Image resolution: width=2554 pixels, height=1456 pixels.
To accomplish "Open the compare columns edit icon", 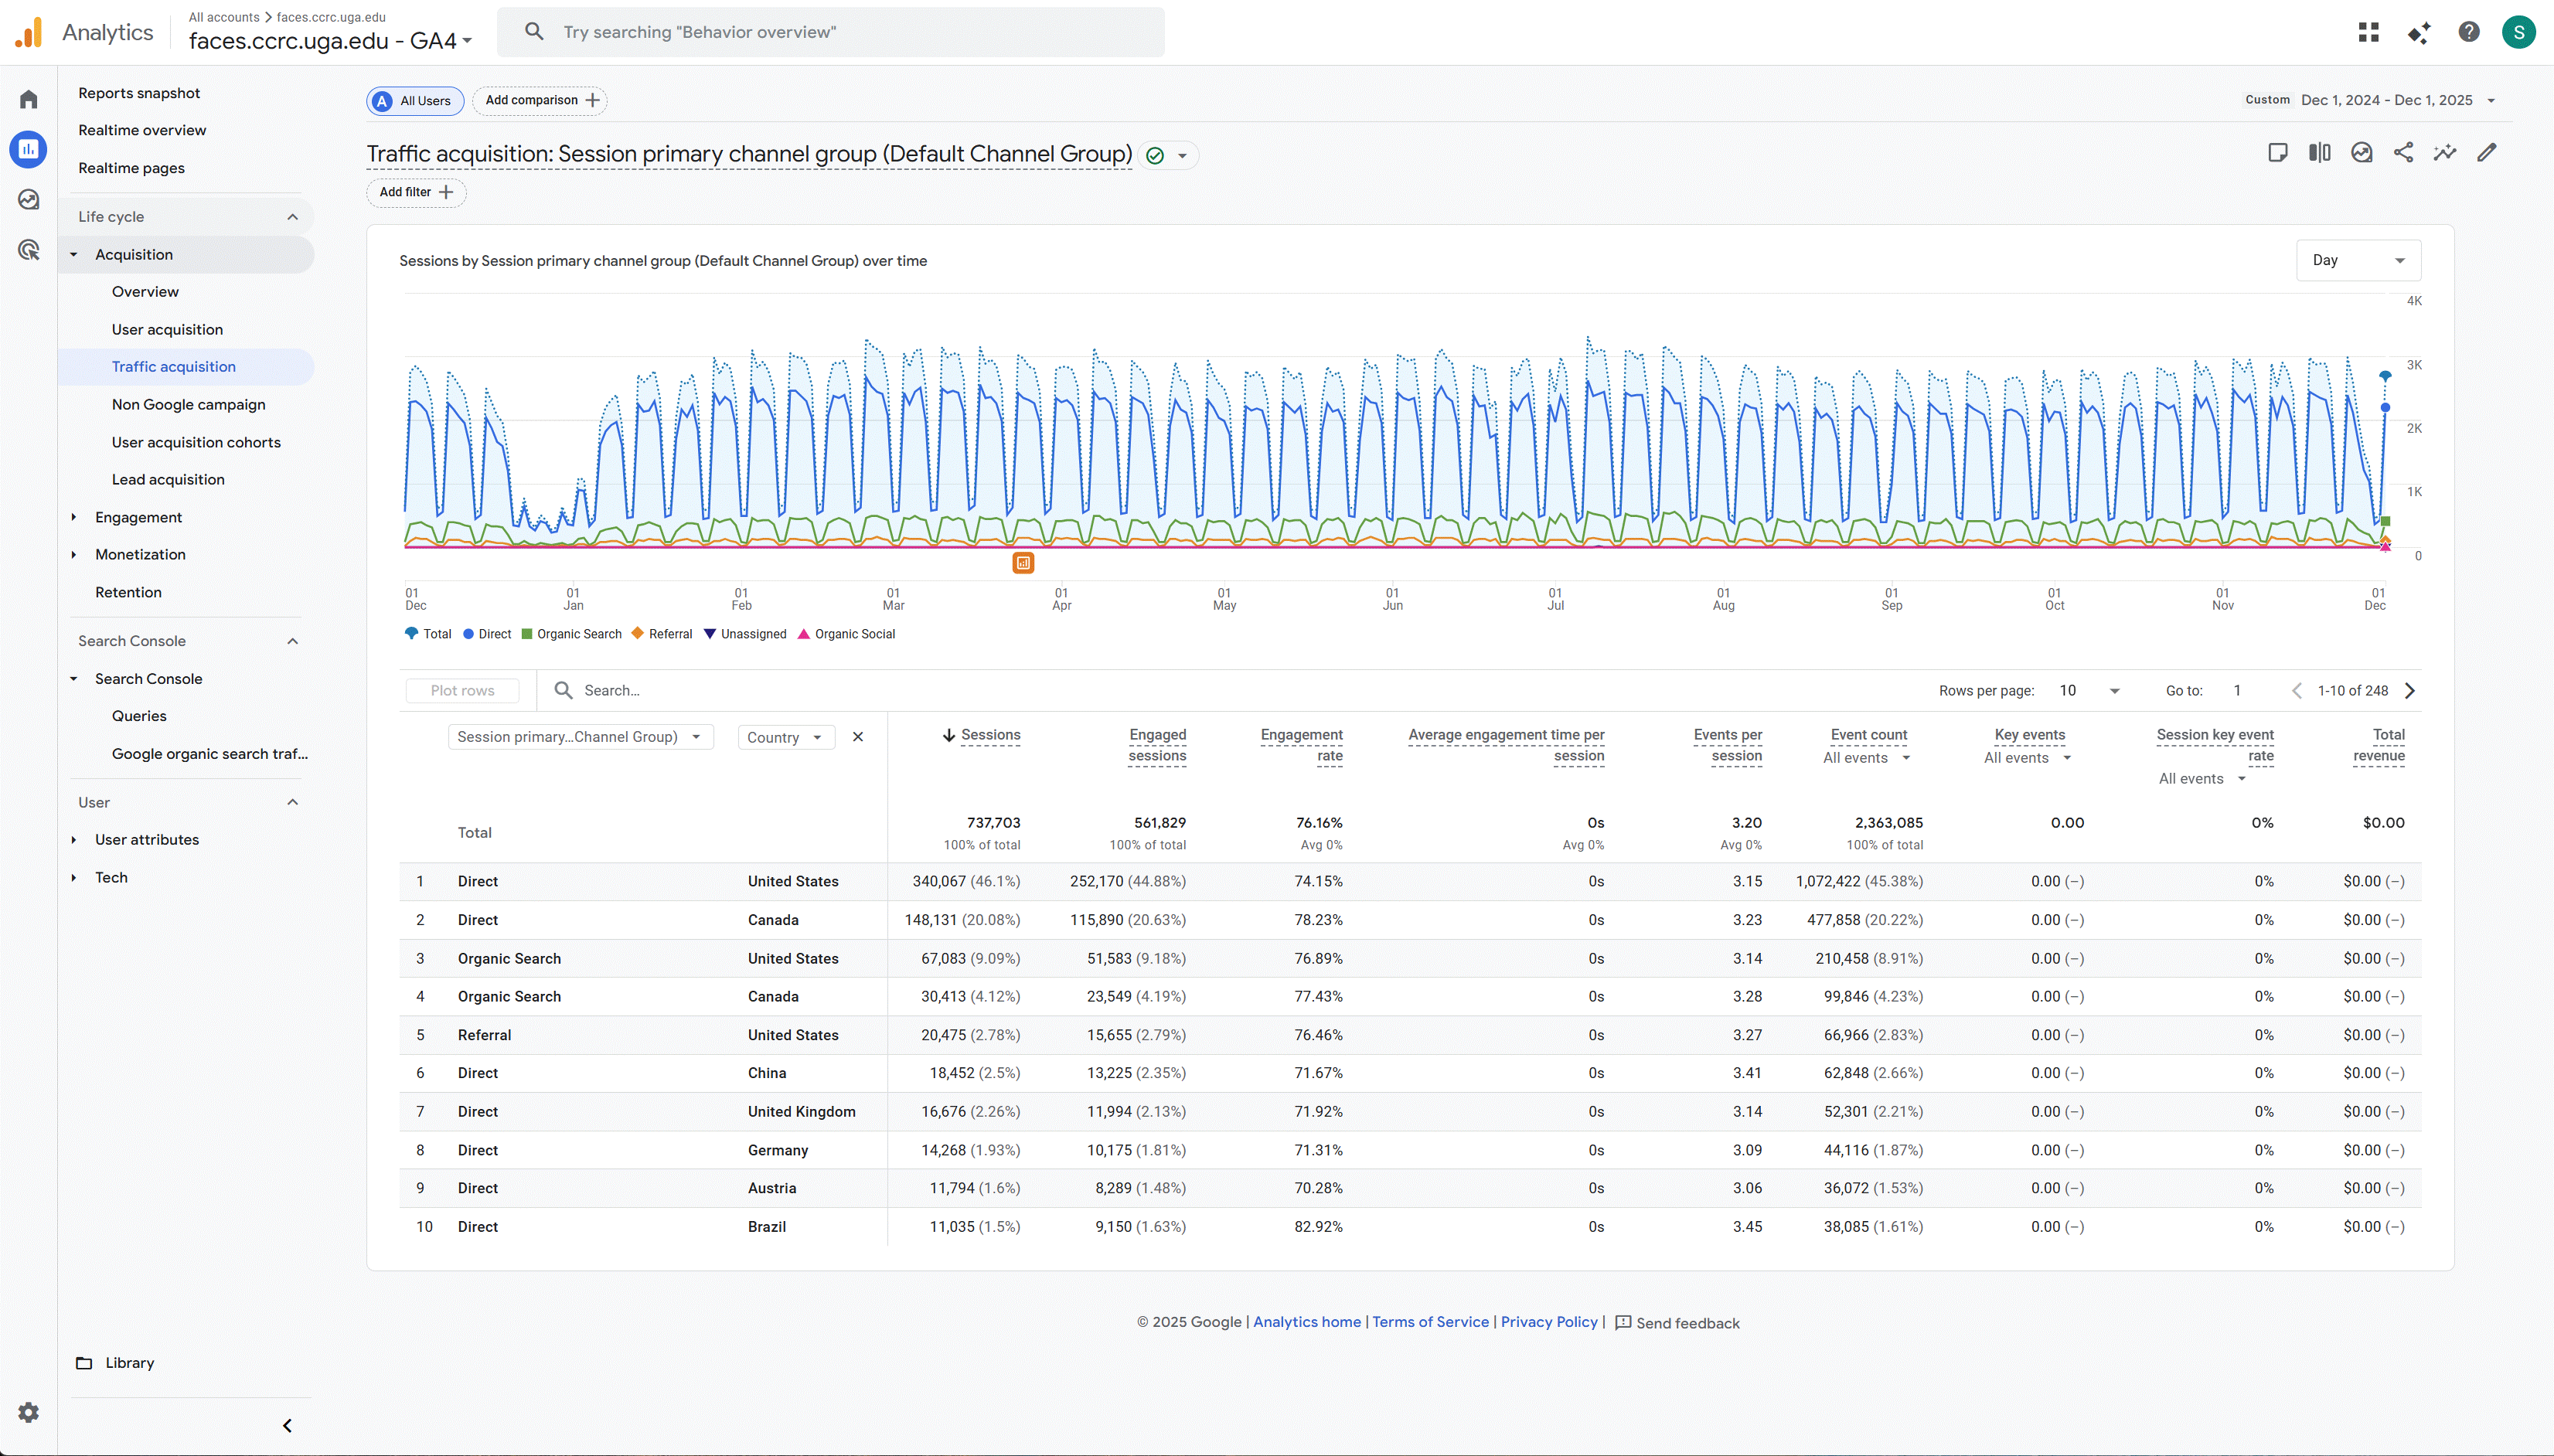I will (x=2319, y=153).
